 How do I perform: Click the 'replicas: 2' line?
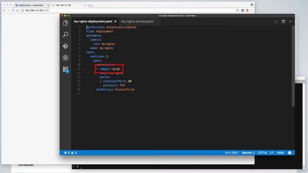(99, 56)
